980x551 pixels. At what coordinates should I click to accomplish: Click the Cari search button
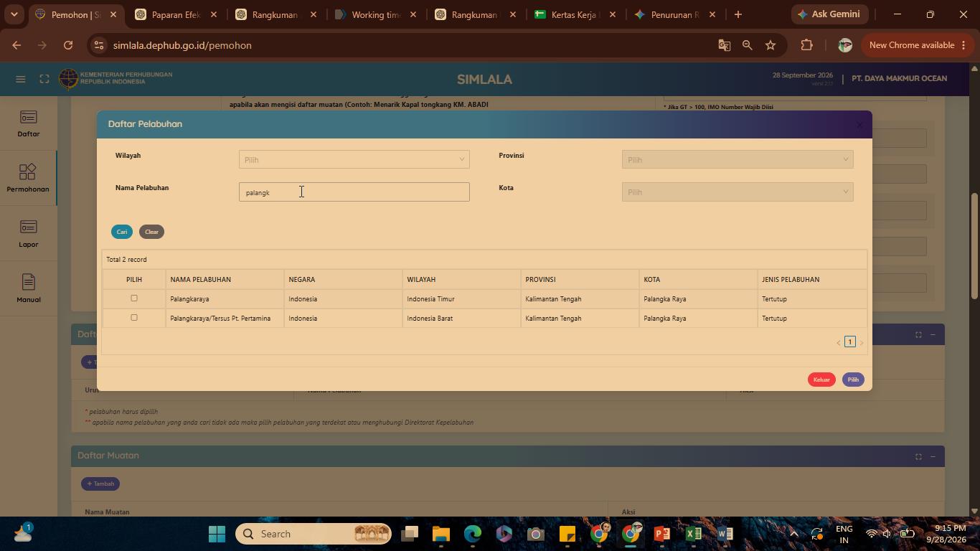tap(122, 232)
